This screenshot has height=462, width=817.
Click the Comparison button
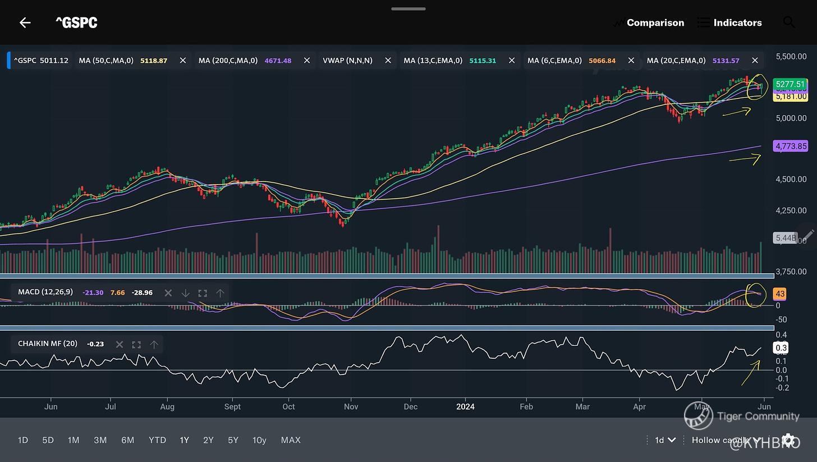pyautogui.click(x=649, y=22)
